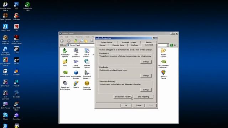Viewport: 228px width, 128px height.
Task: Click the Back arrow in Control Panel toolbar
Action: (62, 41)
